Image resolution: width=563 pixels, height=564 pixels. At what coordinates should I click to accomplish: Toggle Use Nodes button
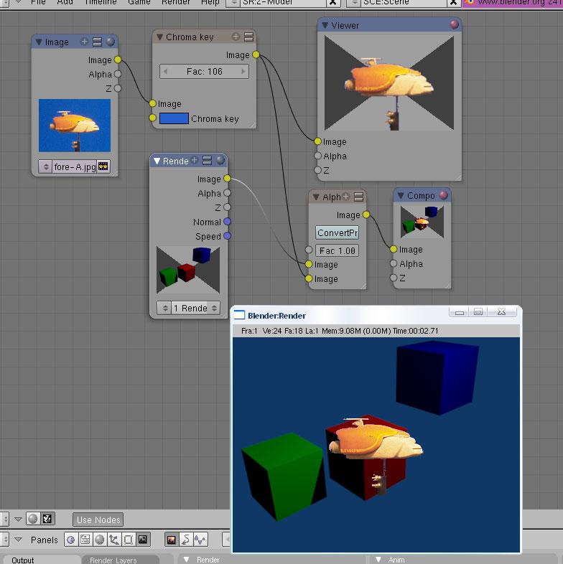[x=98, y=520]
